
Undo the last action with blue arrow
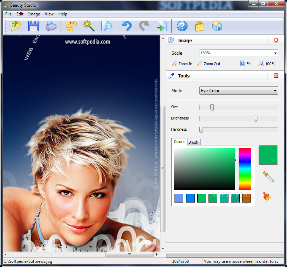click(127, 26)
